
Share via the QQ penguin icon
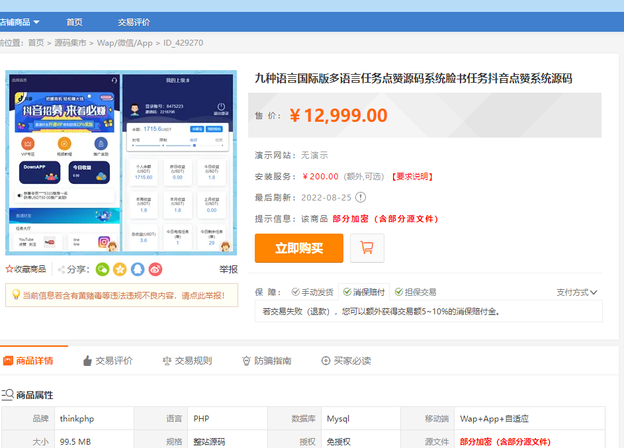pyautogui.click(x=137, y=269)
